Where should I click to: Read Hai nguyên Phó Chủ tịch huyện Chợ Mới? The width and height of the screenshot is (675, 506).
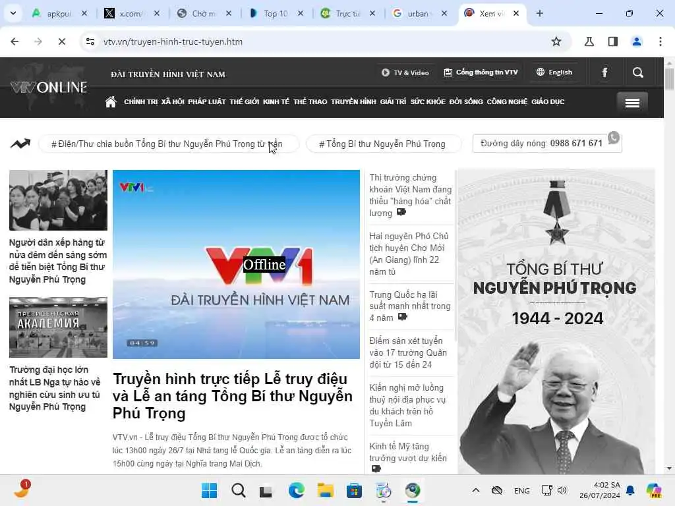pyautogui.click(x=409, y=254)
